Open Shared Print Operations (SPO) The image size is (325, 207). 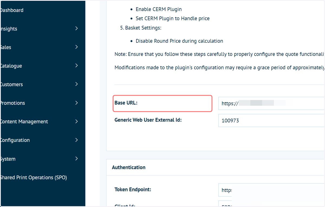coord(33,178)
